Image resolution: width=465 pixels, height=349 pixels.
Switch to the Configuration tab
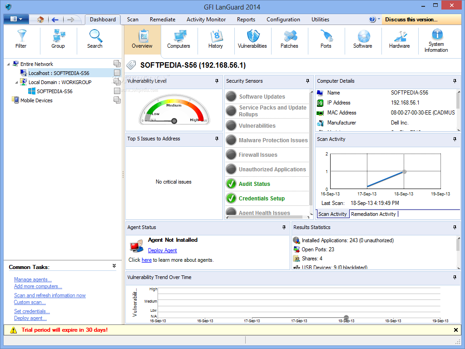click(x=283, y=20)
